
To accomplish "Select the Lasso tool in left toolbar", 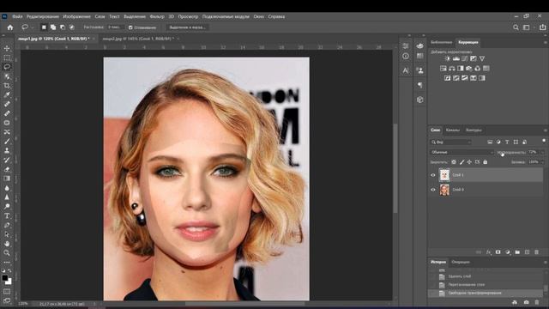I will click(x=7, y=67).
